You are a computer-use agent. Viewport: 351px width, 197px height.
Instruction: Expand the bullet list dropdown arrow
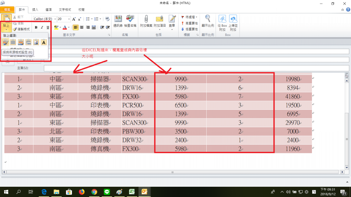[92, 19]
